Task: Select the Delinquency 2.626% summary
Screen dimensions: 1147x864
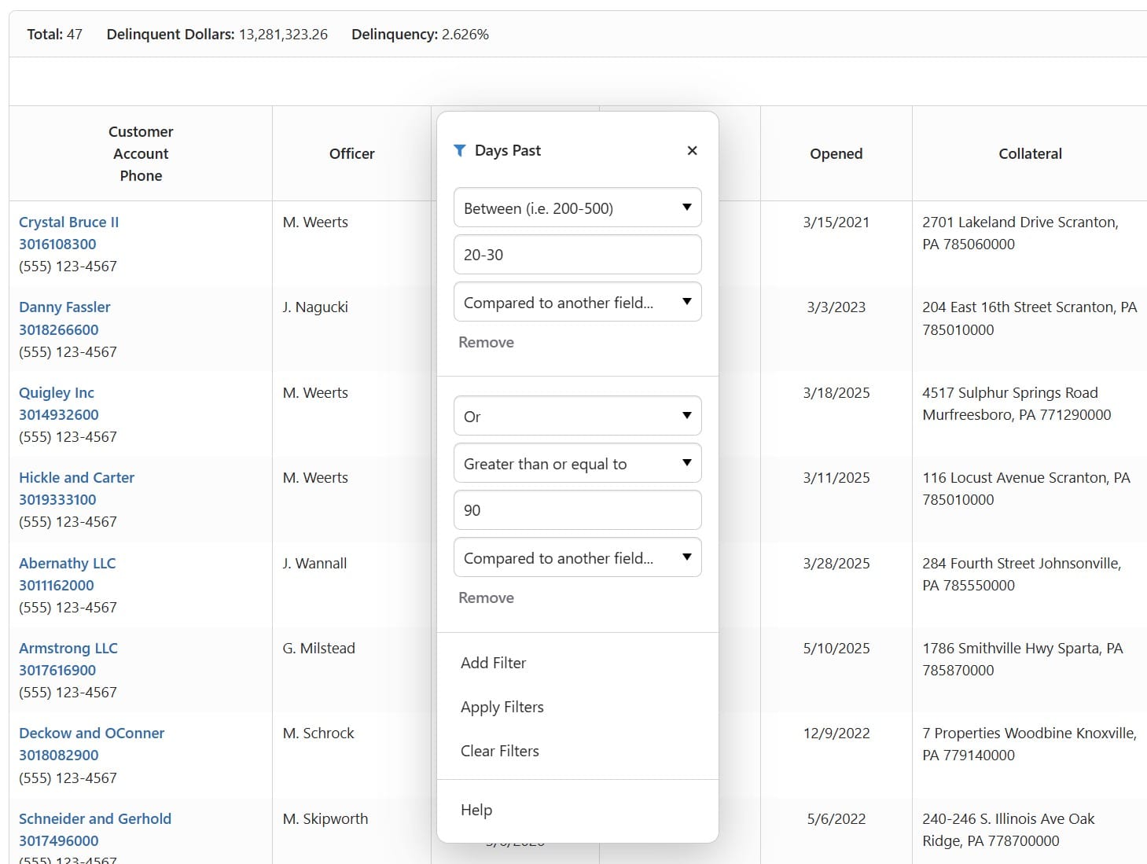Action: click(420, 34)
